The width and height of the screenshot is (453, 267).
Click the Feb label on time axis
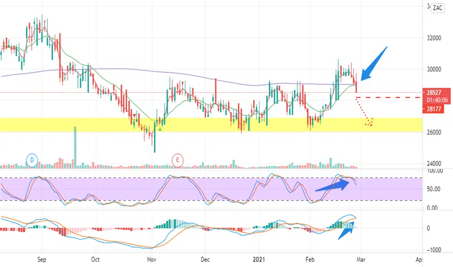pyautogui.click(x=310, y=260)
